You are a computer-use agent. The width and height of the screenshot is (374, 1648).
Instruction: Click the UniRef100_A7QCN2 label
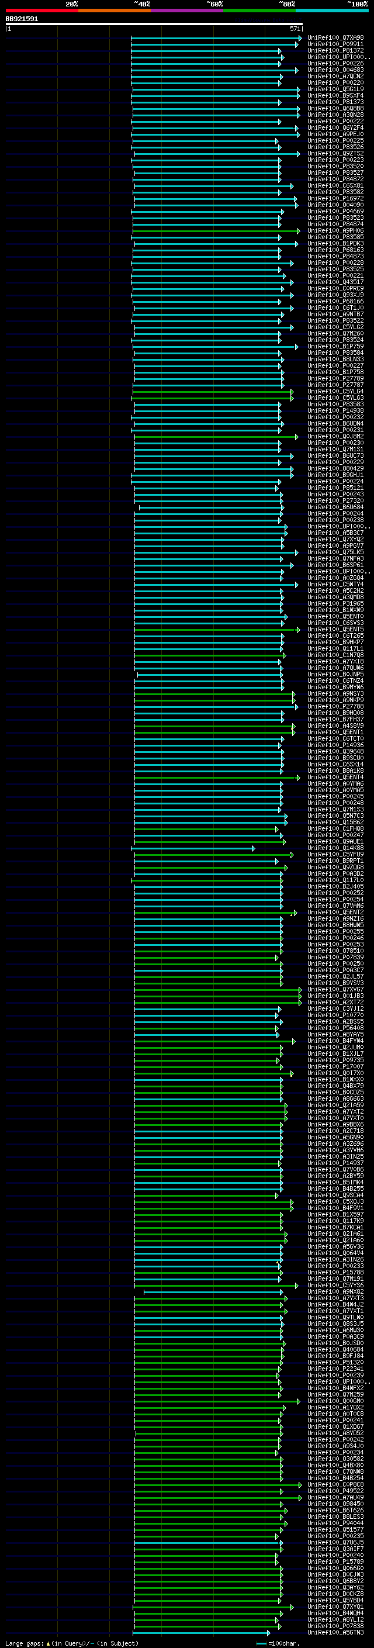335,76
